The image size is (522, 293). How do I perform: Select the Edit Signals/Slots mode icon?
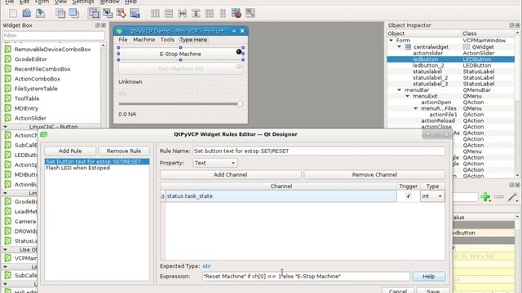108,13
